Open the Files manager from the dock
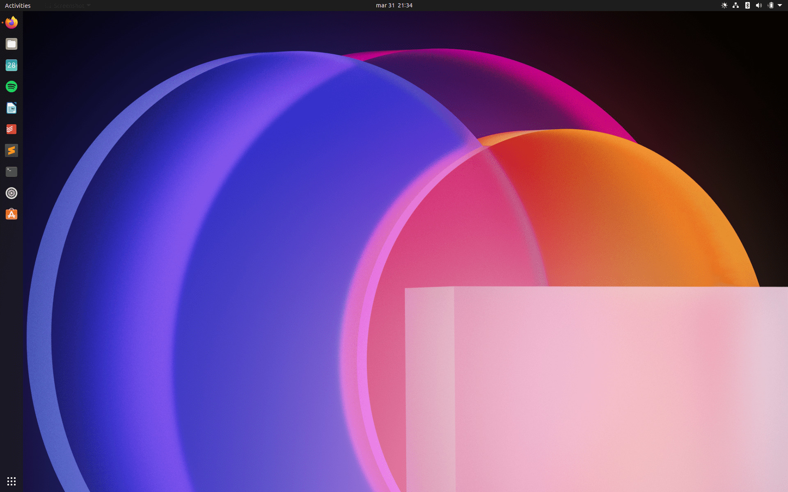 pos(11,44)
